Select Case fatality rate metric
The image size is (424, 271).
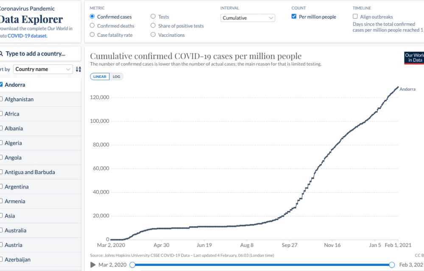pyautogui.click(x=92, y=35)
